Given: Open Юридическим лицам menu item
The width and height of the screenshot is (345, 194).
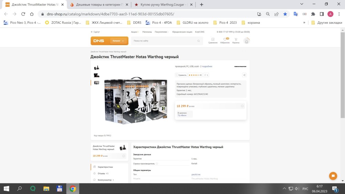Looking at the screenshot, I should click(x=182, y=32).
